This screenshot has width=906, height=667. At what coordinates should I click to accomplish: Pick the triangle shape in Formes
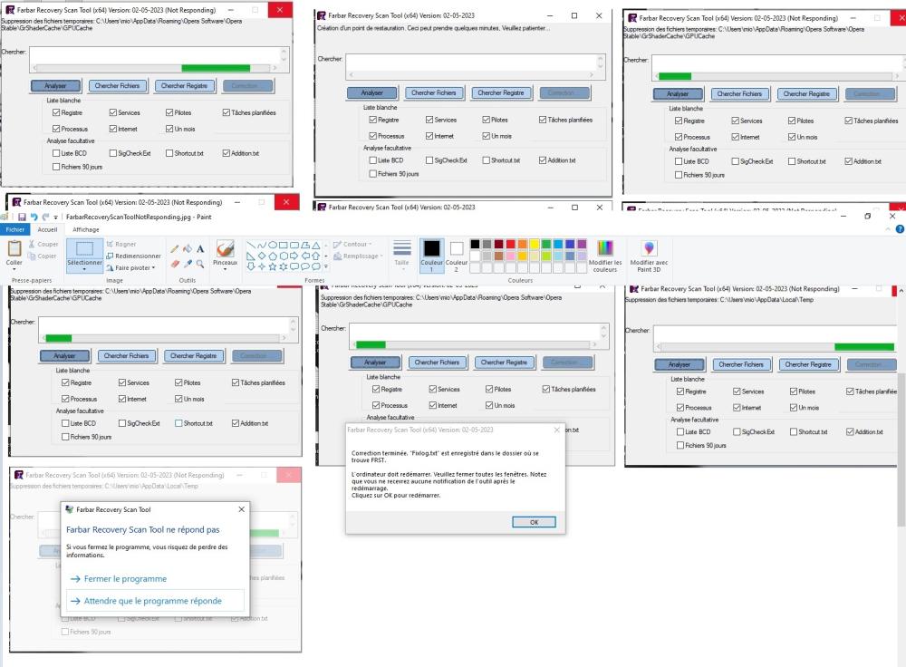point(316,245)
